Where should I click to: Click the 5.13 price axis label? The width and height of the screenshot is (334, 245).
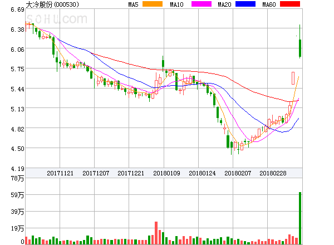click(x=17, y=109)
